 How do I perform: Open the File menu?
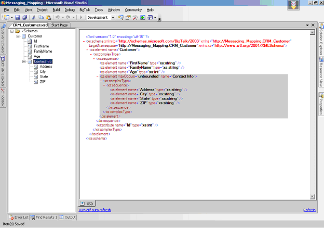tap(6, 10)
